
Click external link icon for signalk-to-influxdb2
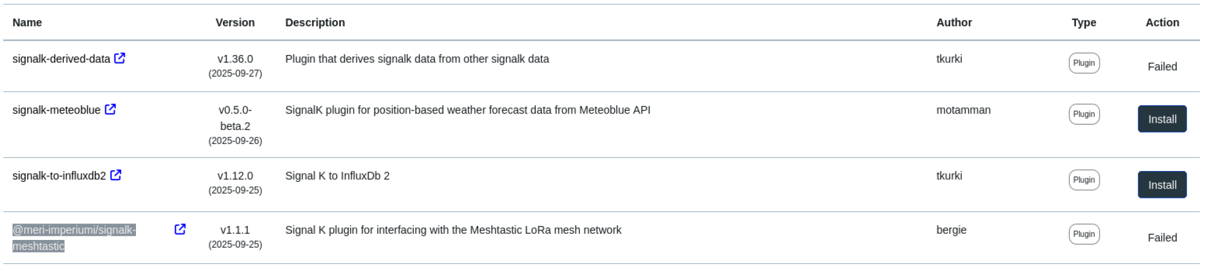click(x=116, y=176)
